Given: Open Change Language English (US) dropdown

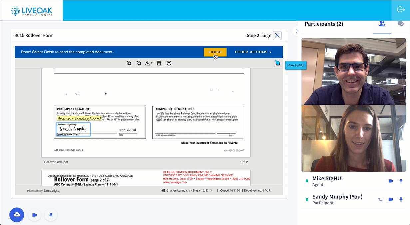Looking at the screenshot, I should [x=187, y=191].
